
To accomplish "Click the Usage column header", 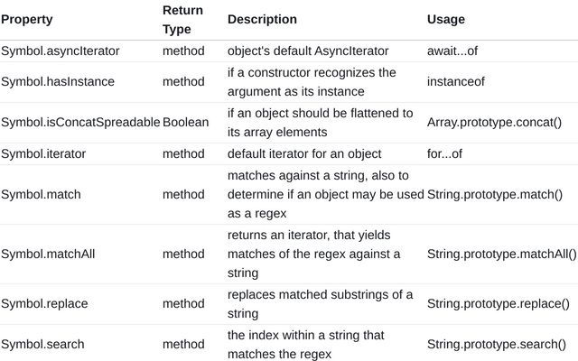I will pos(446,19).
